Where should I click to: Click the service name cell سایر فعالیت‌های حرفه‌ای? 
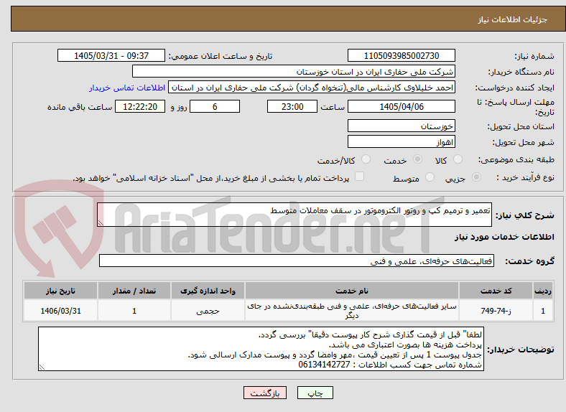pos(351,311)
